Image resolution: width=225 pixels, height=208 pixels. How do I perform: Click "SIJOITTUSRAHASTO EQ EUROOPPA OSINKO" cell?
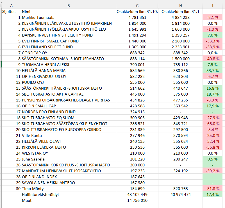click(x=69, y=130)
